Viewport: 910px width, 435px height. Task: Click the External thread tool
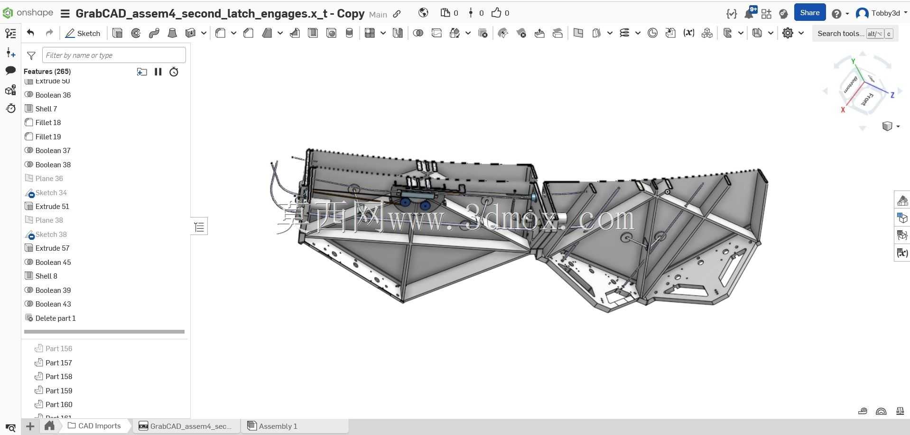coord(349,33)
